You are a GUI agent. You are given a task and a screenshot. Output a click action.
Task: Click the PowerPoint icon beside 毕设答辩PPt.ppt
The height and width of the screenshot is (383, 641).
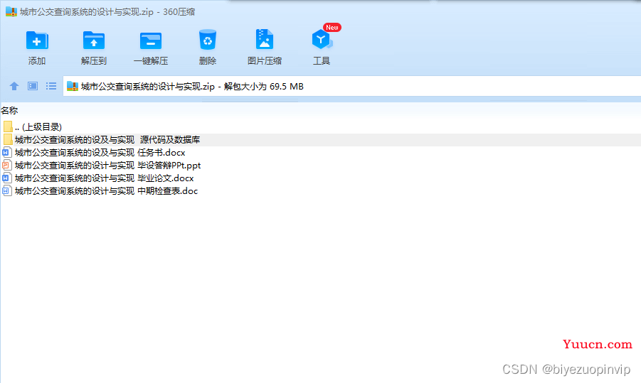(x=6, y=166)
